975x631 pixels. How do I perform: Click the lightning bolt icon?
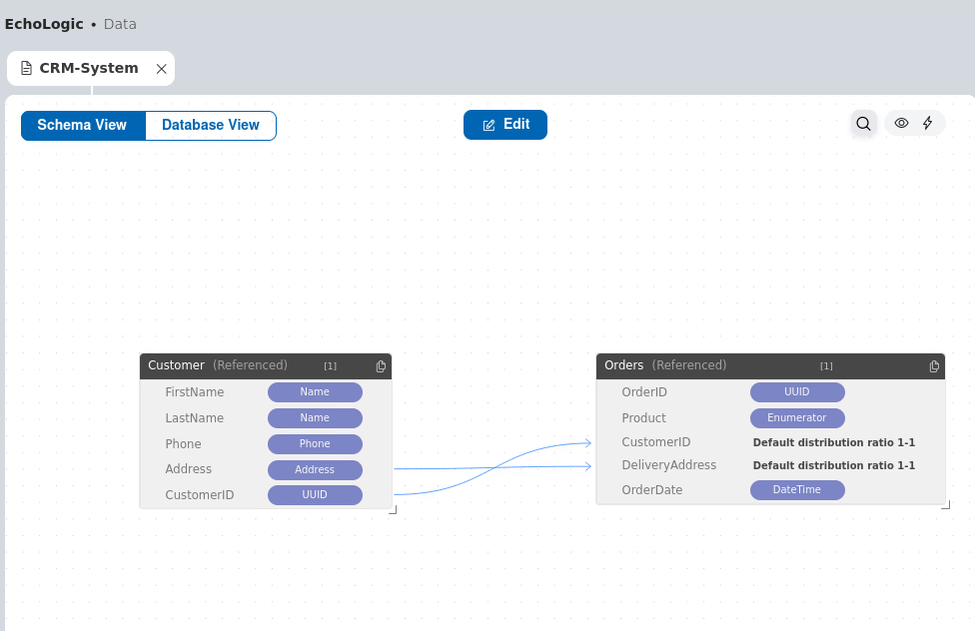click(928, 123)
